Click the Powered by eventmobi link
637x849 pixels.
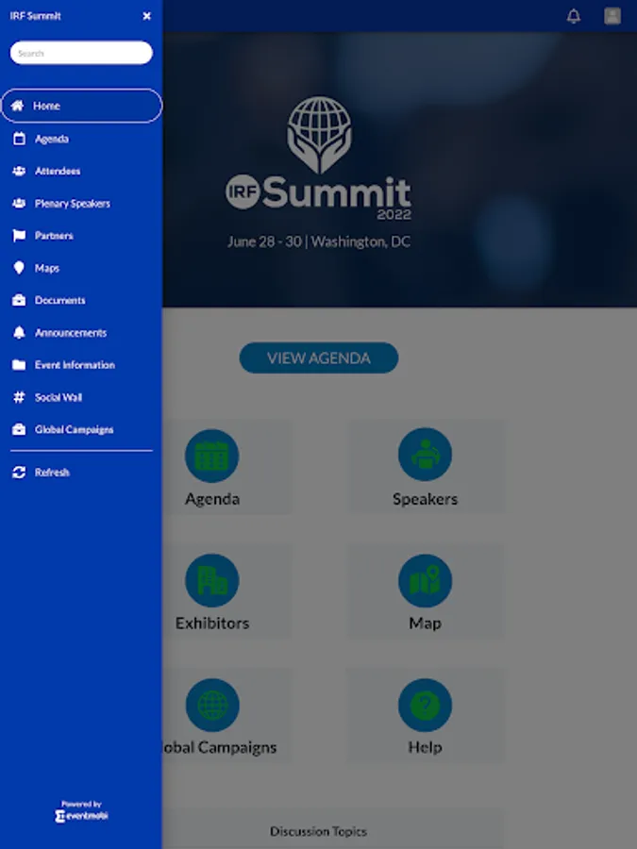(x=81, y=811)
